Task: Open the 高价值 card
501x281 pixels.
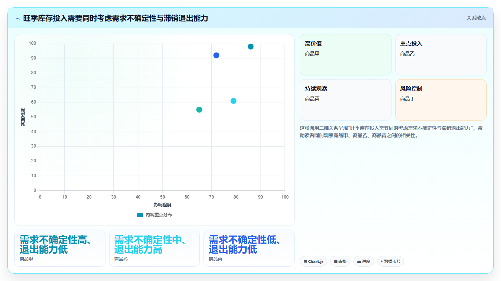Action: click(x=345, y=55)
